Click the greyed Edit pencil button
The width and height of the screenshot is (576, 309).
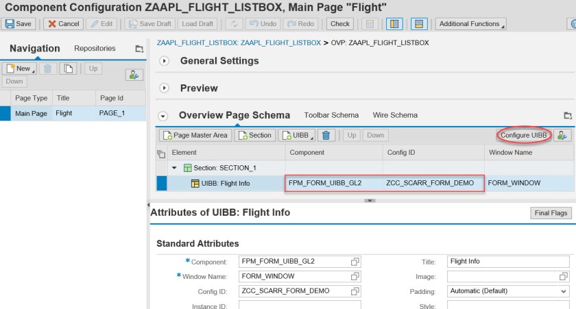(101, 24)
